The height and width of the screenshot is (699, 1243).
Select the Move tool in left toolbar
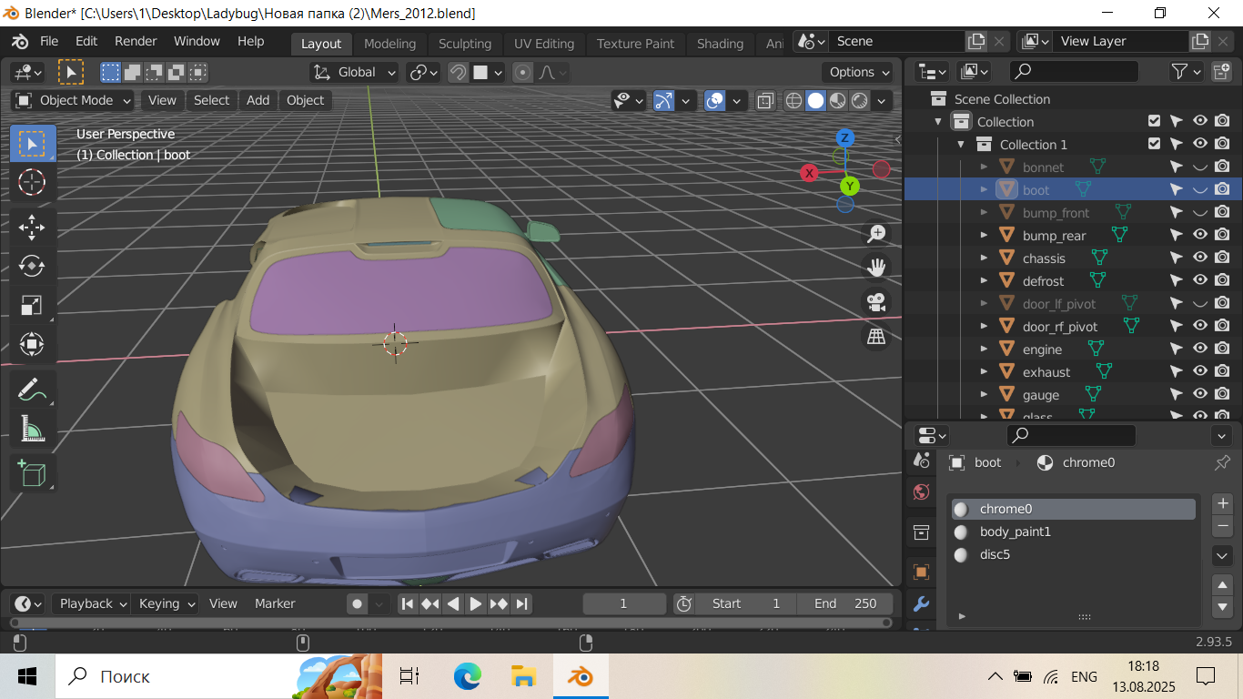(x=32, y=227)
